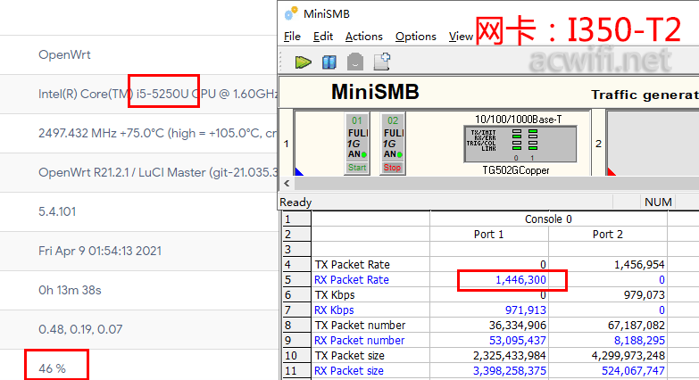Click the value 67,187,082 cell
The height and width of the screenshot is (380, 699).
637,326
